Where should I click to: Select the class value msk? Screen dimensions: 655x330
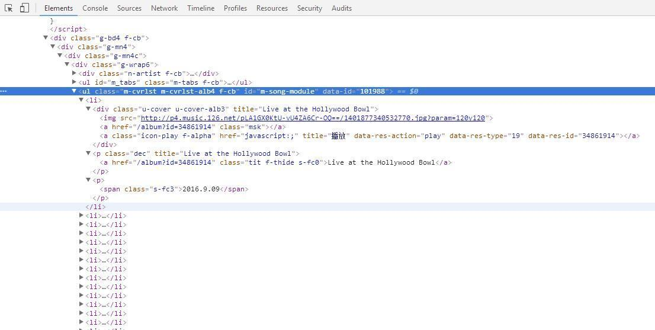click(x=255, y=127)
